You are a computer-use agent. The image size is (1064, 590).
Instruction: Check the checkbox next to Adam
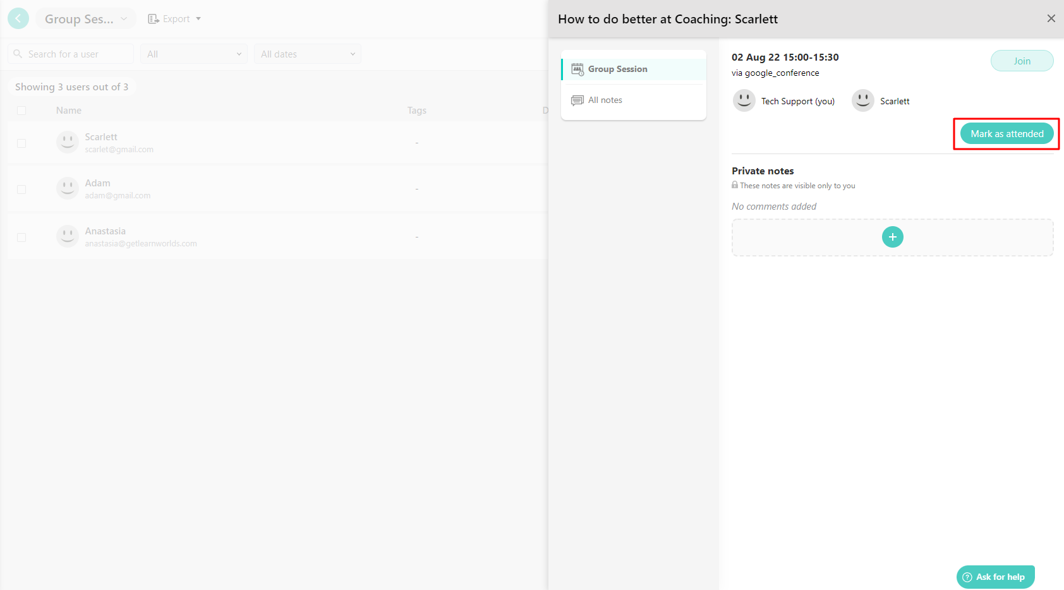pos(21,189)
